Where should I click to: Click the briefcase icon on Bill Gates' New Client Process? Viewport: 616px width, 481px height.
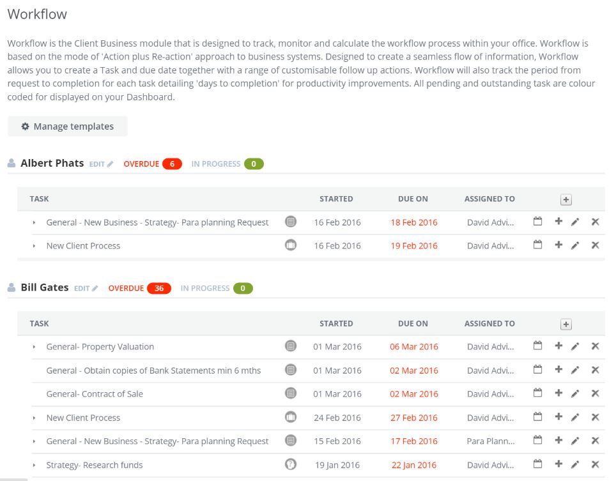coord(291,418)
